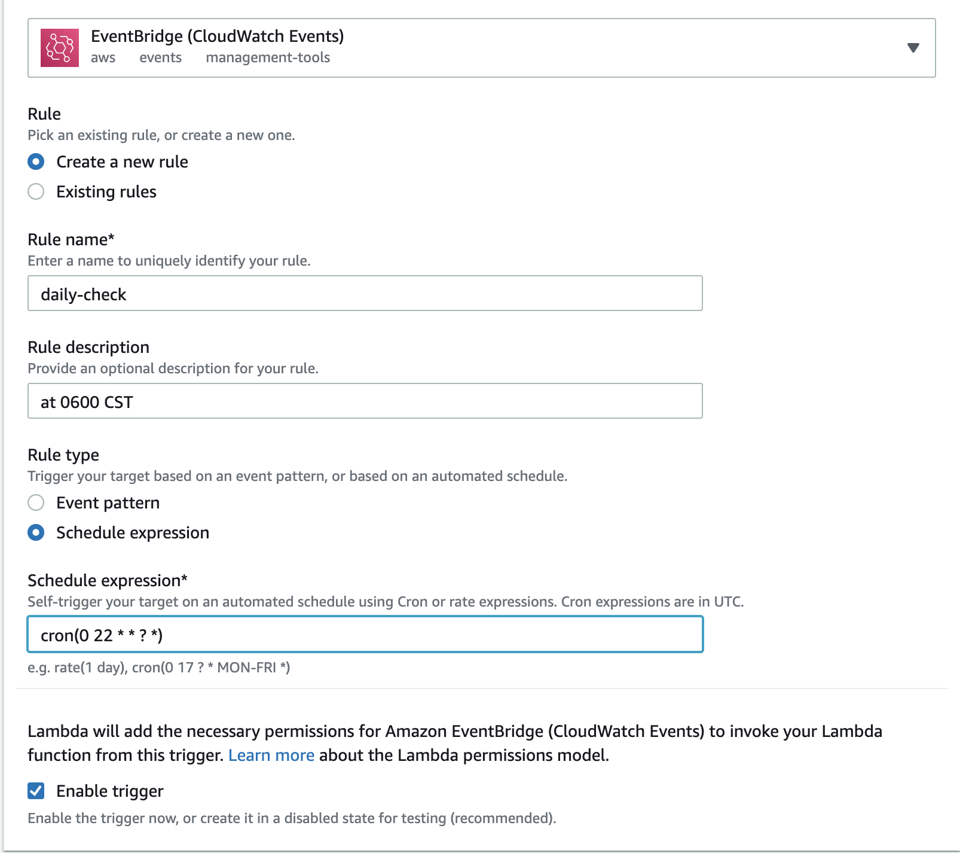Click the 'events' tag under EventBridge
Image resolution: width=960 pixels, height=853 pixels.
coord(160,57)
